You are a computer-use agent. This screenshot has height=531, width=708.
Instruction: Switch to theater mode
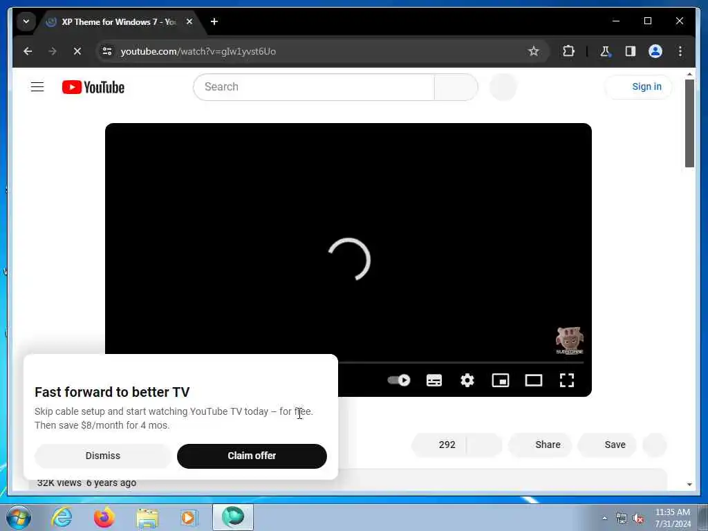point(534,380)
